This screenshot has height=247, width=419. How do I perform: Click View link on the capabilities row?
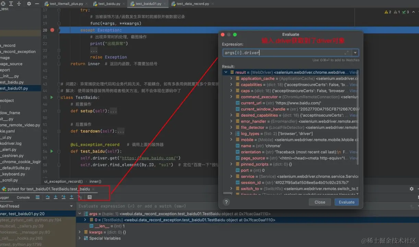[x=354, y=85]
